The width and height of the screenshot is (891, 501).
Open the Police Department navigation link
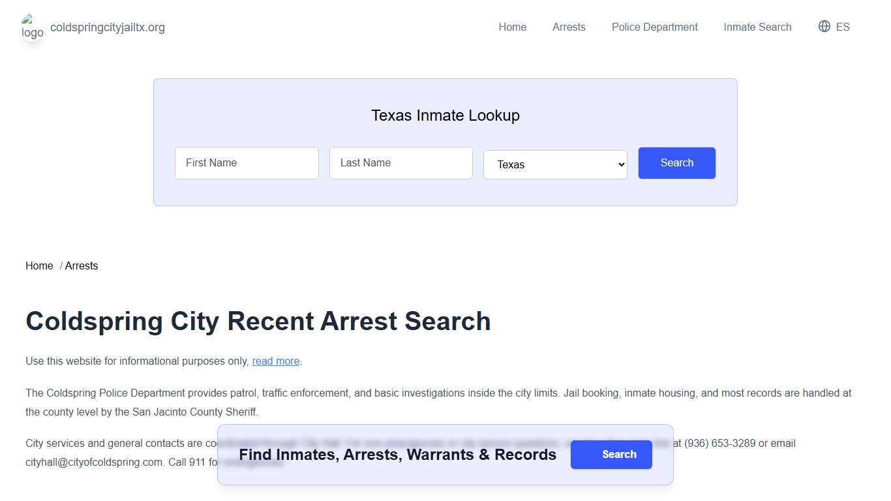tap(654, 27)
